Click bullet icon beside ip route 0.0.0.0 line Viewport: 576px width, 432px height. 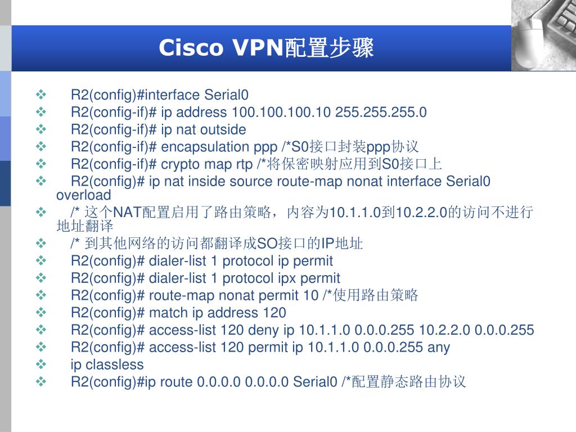40,382
